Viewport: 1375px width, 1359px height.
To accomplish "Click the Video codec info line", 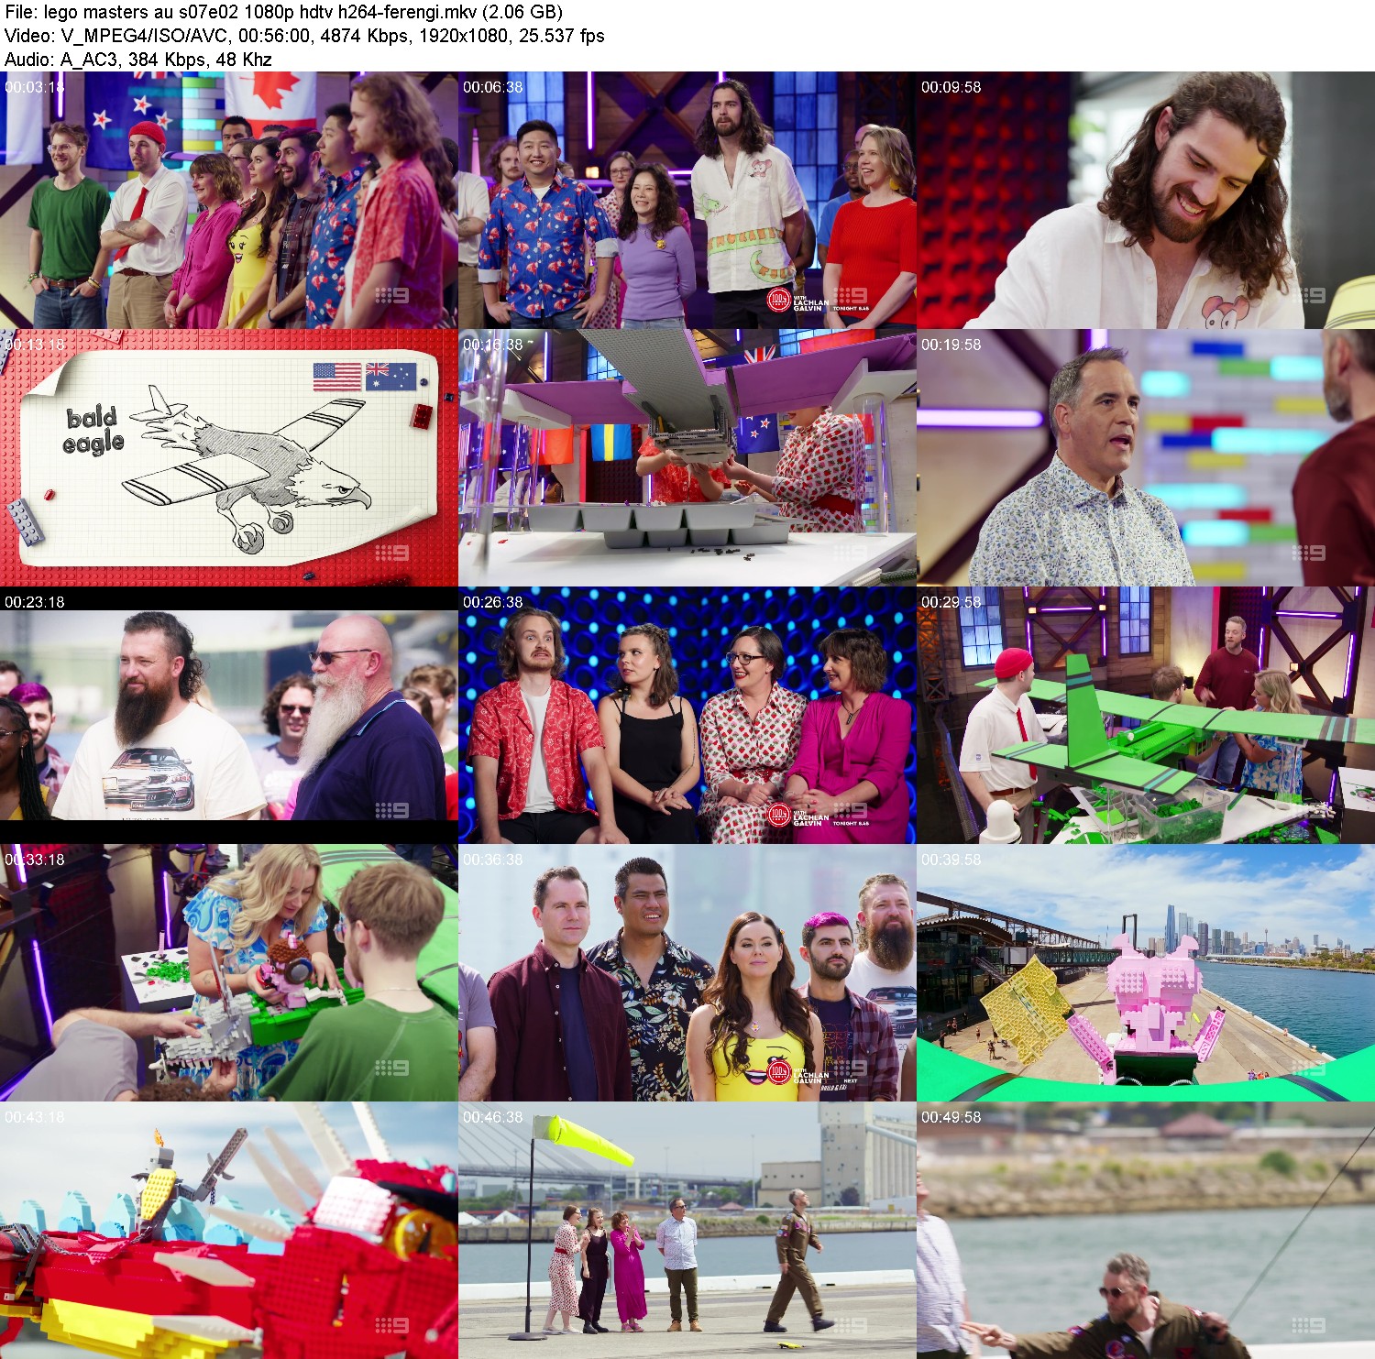I will point(304,36).
